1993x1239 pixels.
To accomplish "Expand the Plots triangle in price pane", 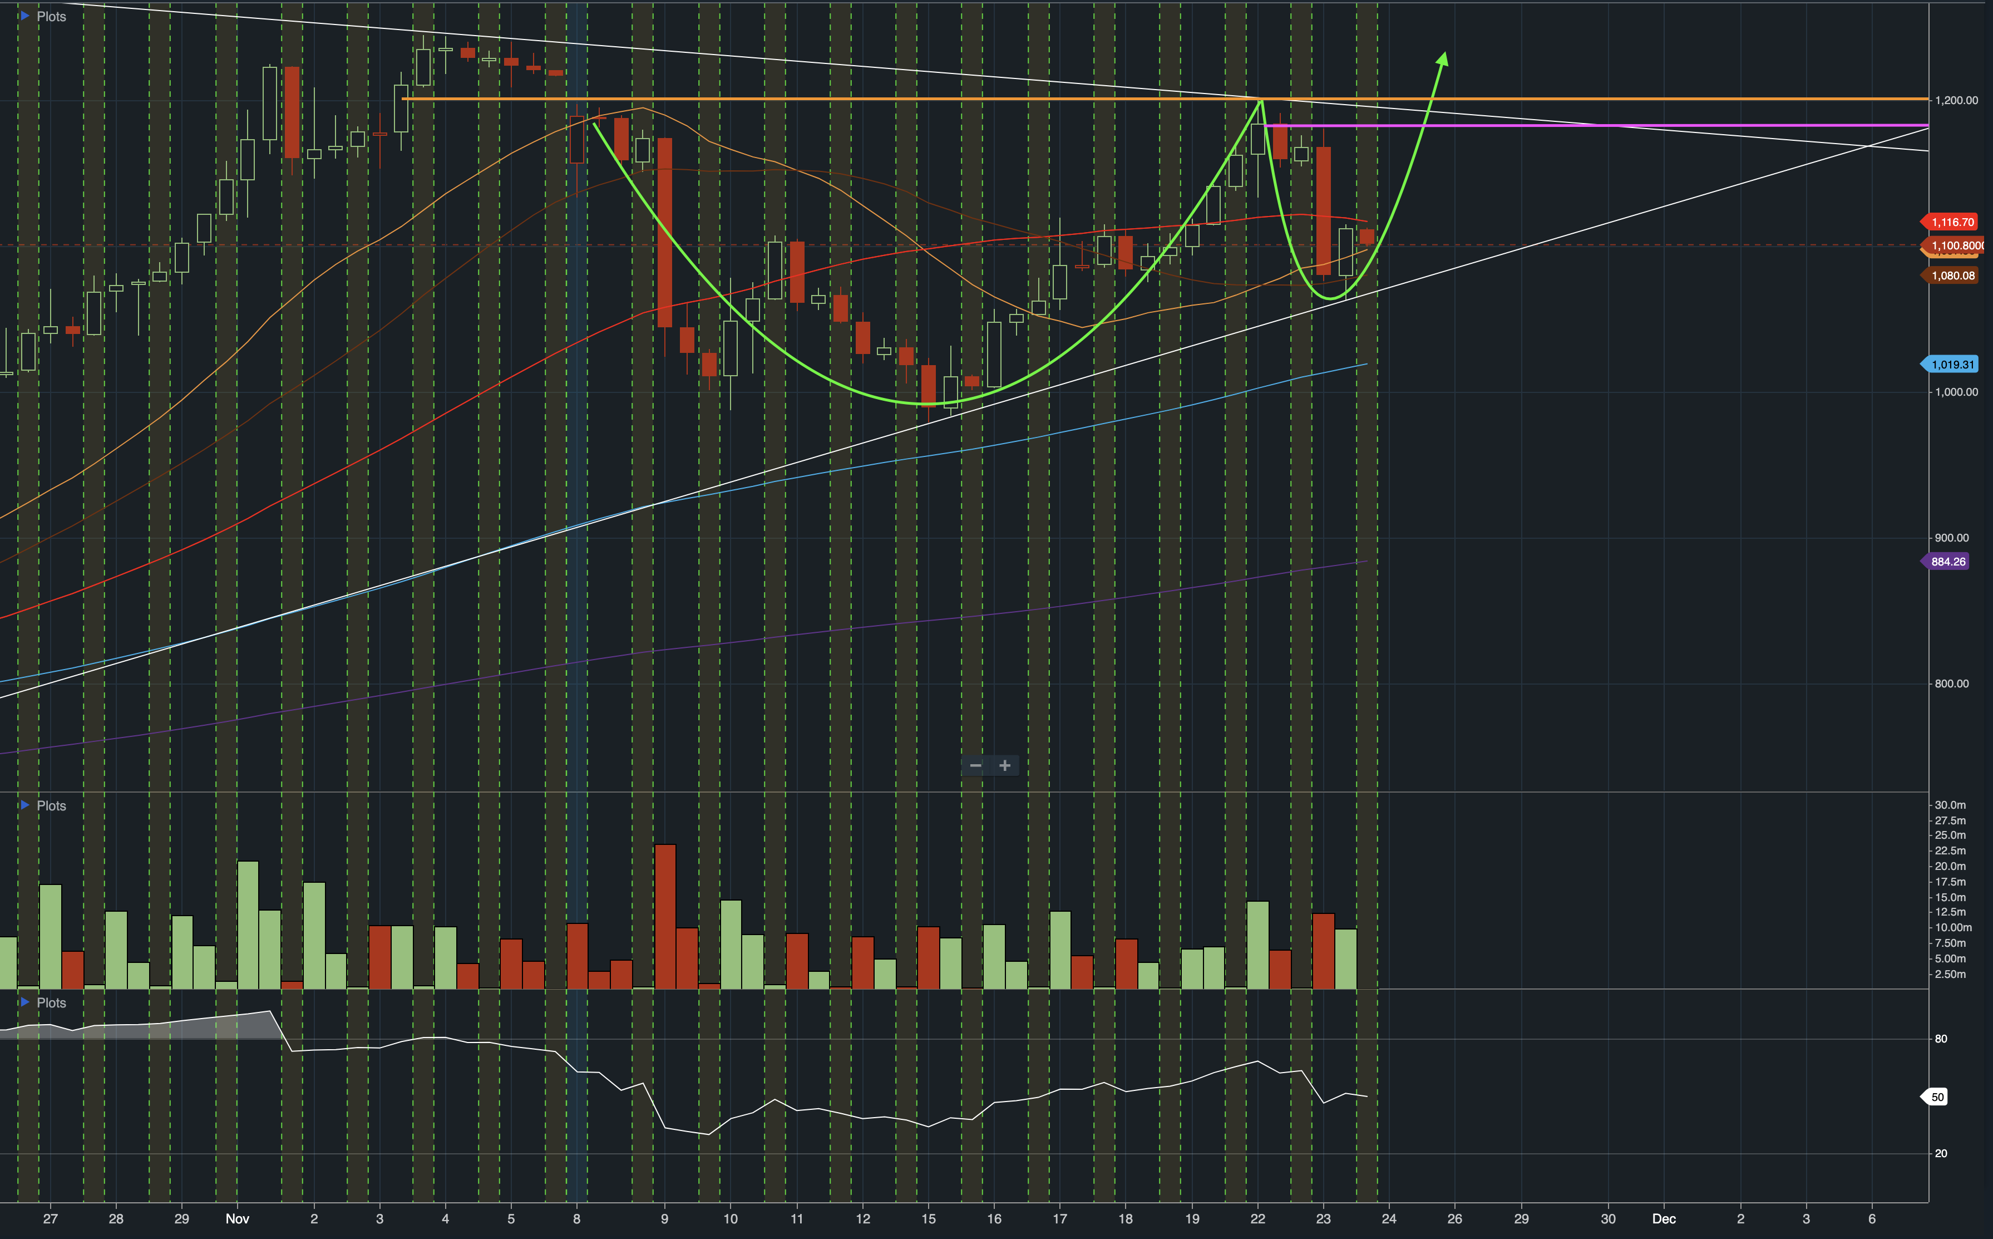I will point(24,16).
